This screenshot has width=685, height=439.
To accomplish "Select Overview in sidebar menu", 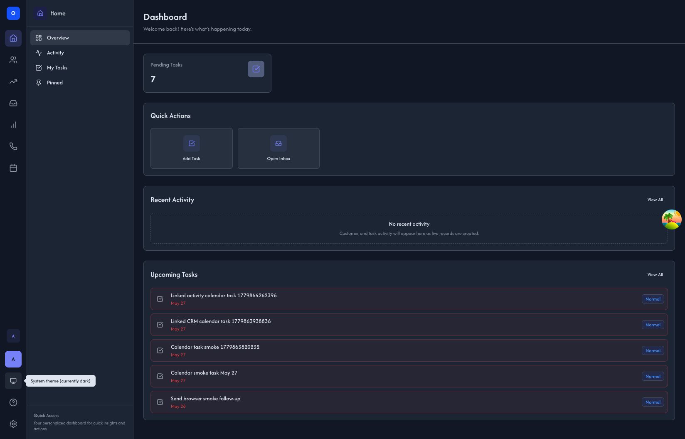I will pyautogui.click(x=80, y=38).
